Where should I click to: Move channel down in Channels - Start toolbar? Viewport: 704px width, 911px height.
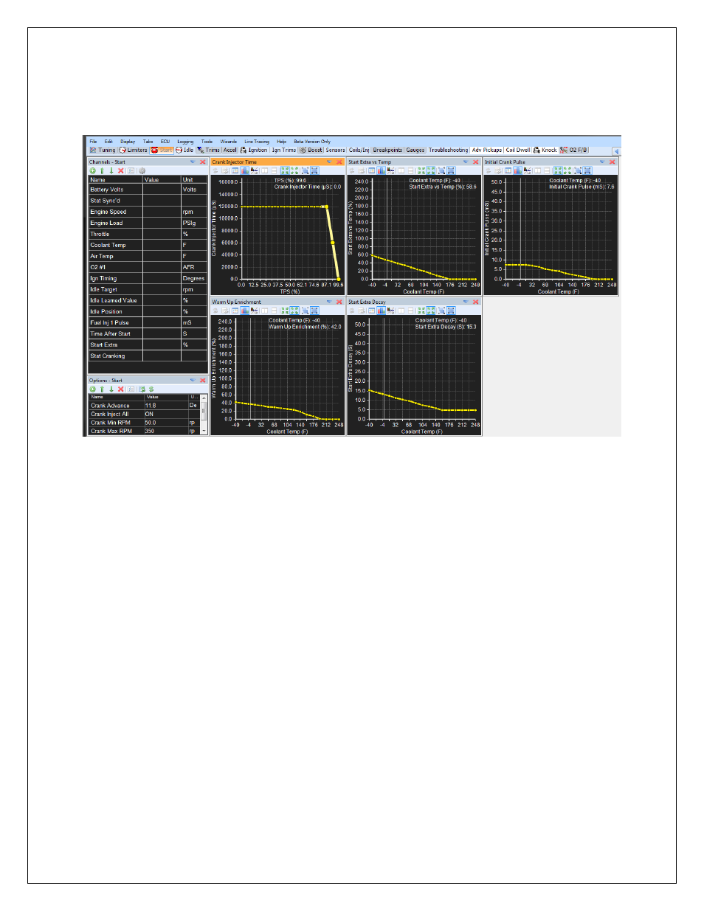(111, 170)
